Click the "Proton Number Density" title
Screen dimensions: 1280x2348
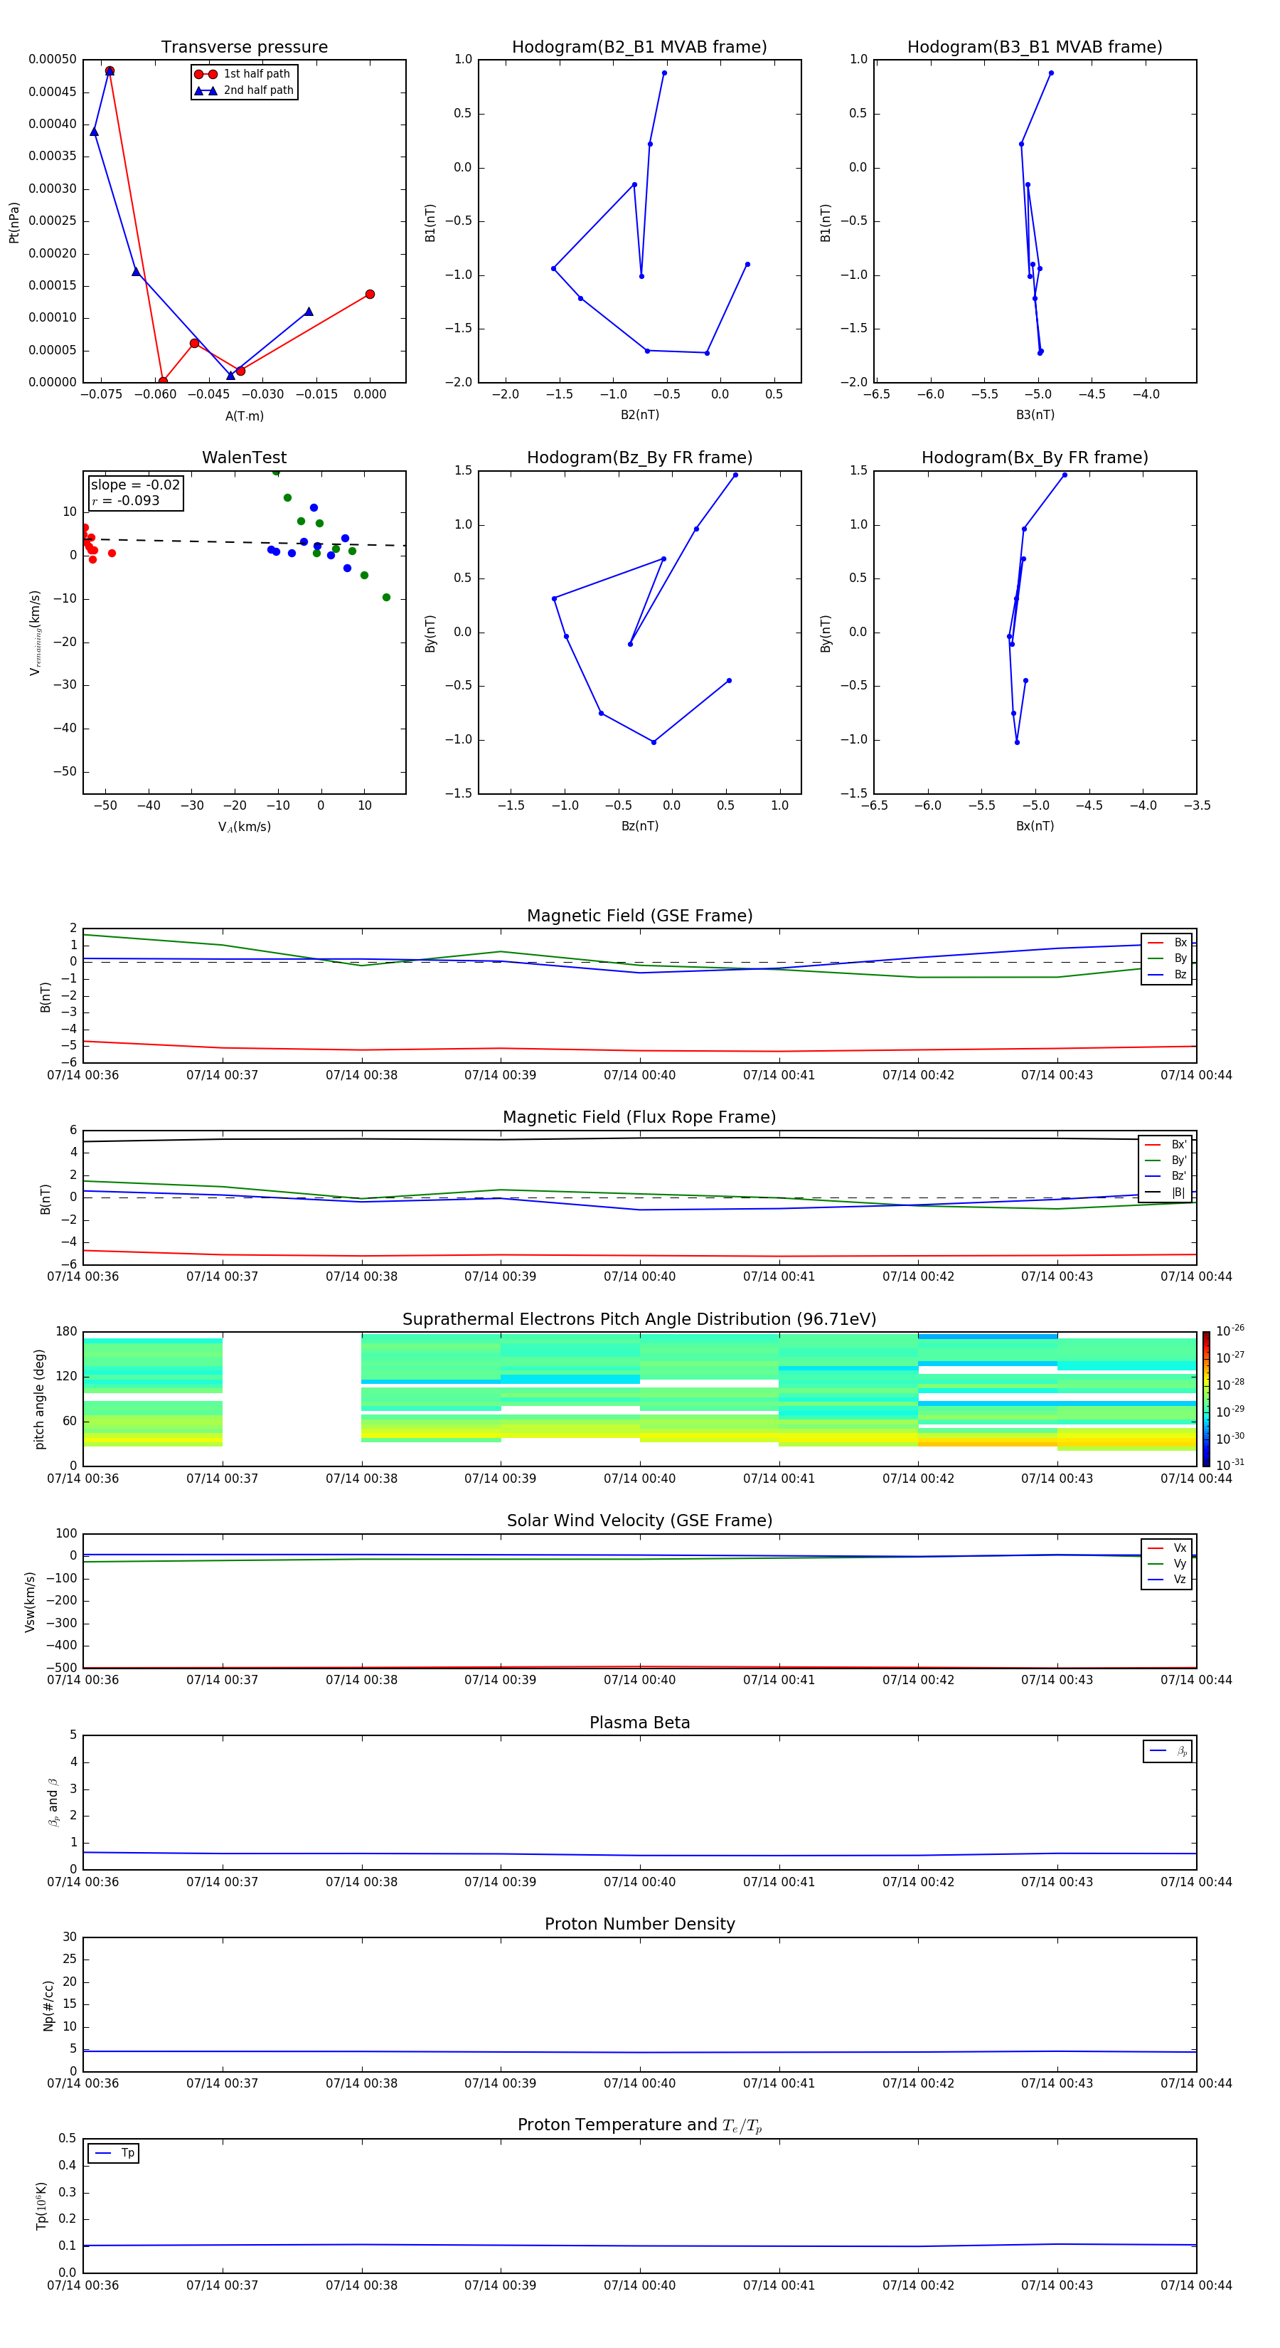pos(639,1925)
